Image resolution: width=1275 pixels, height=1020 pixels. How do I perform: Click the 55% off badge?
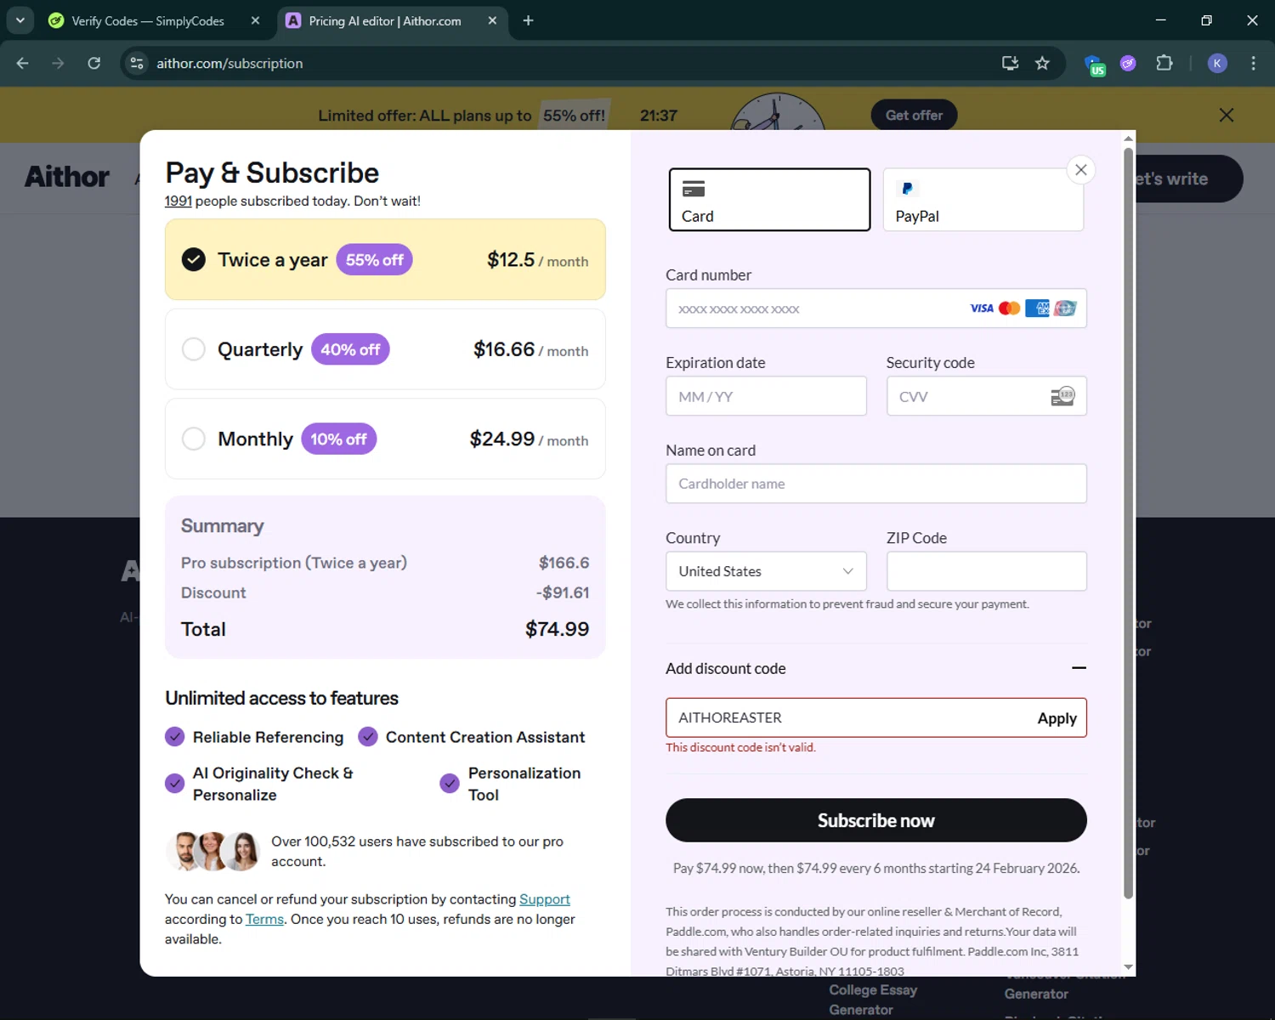point(374,260)
